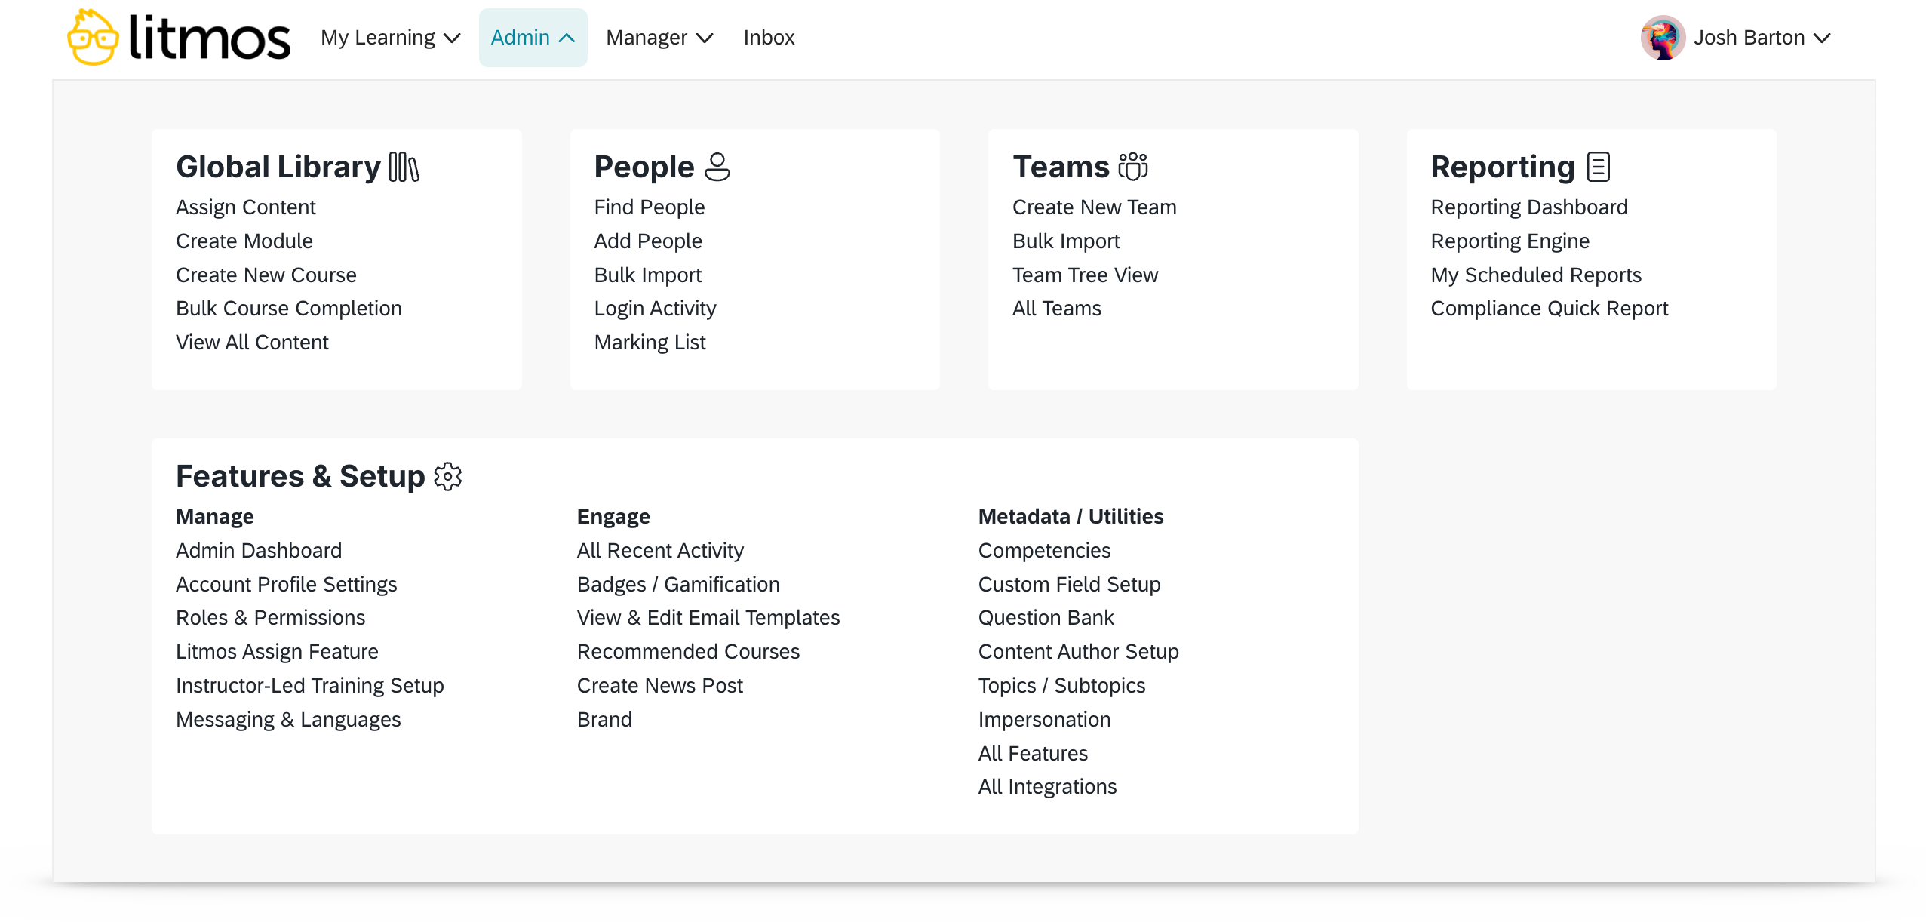1926x922 pixels.
Task: Open Impersonation
Action: 1044,719
